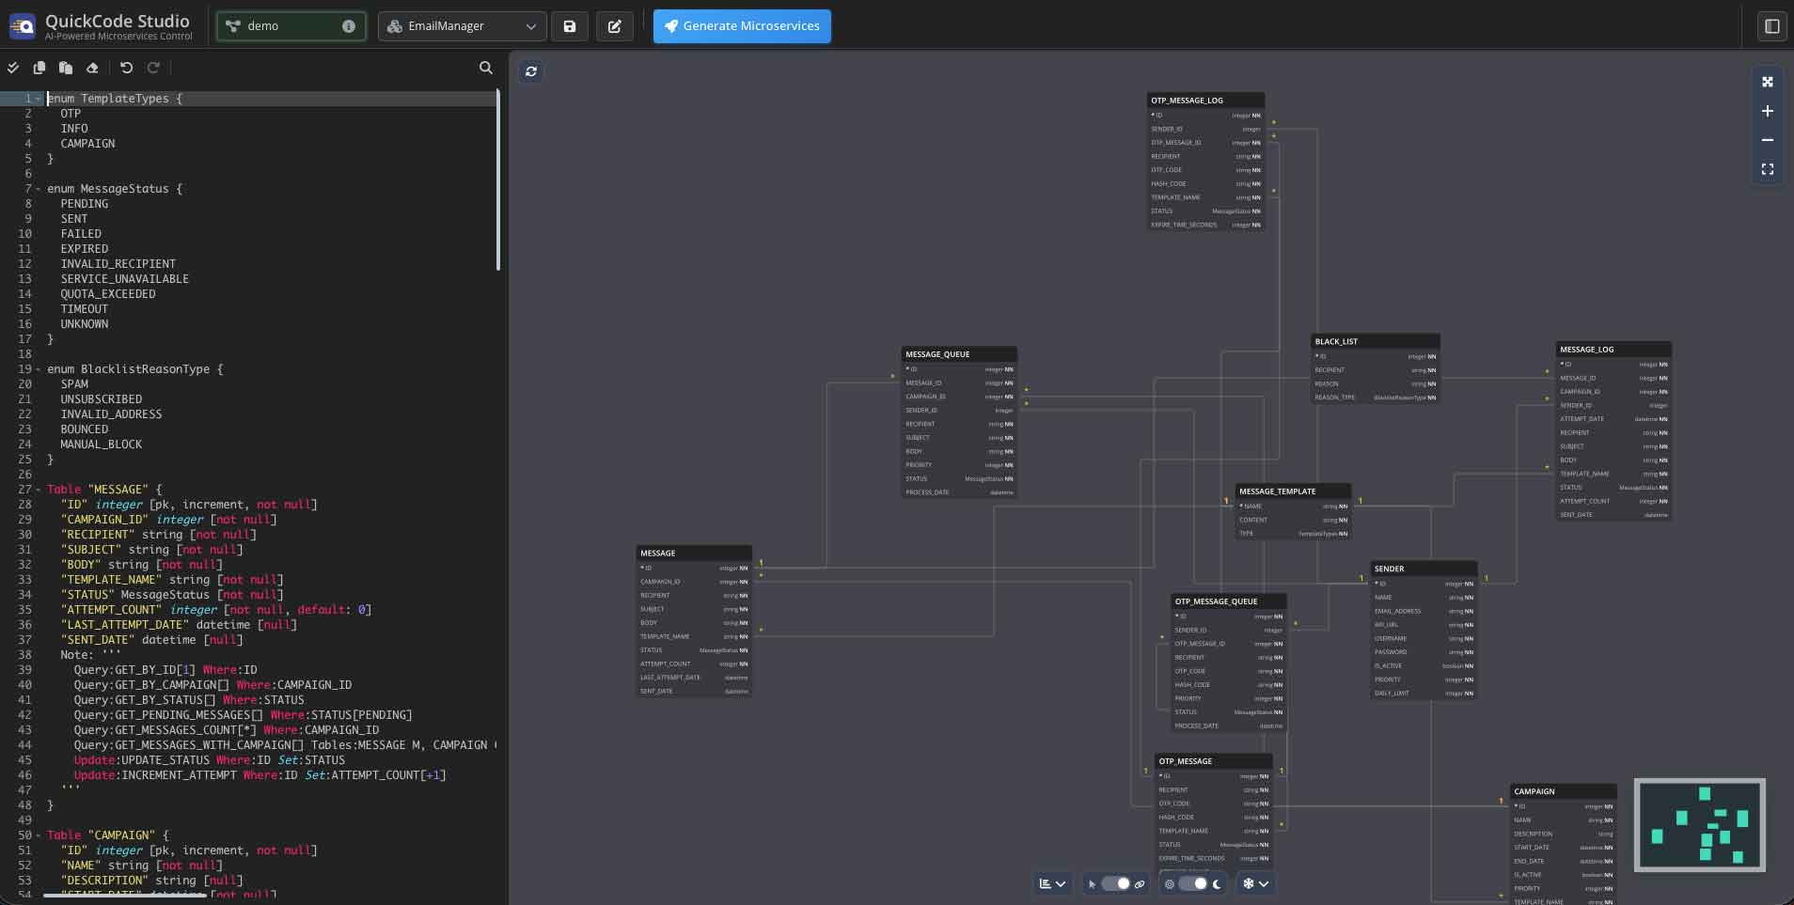
Task: Click the edit pencil icon in header
Action: point(615,26)
